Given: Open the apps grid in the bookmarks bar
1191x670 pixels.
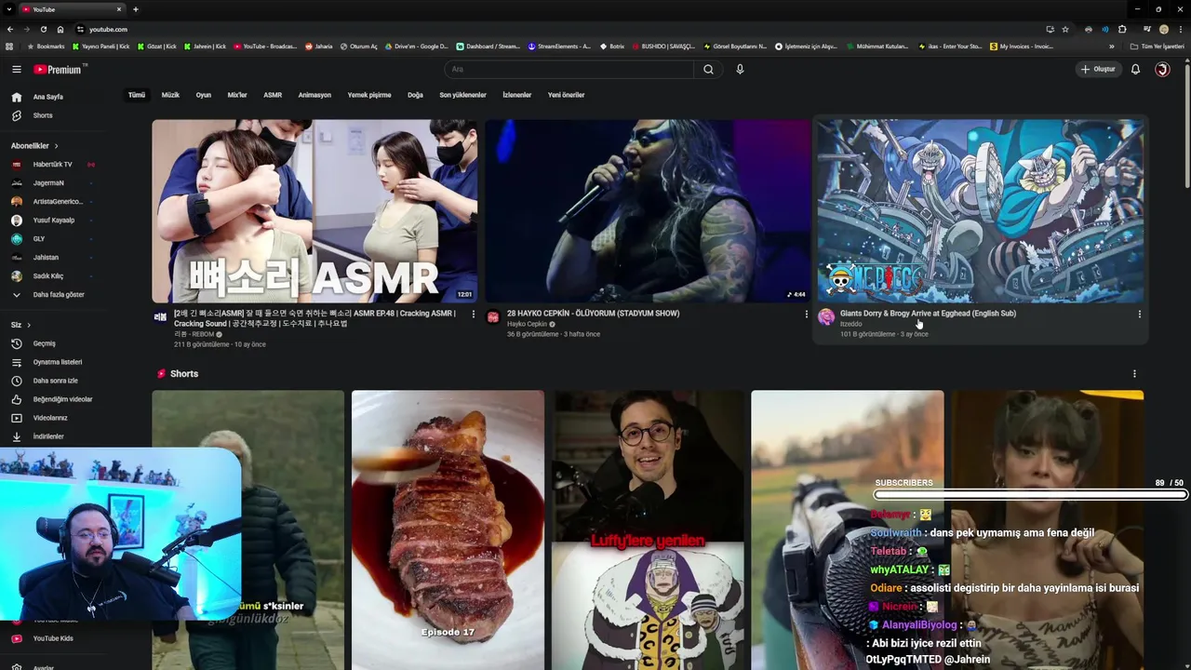Looking at the screenshot, I should (x=9, y=47).
